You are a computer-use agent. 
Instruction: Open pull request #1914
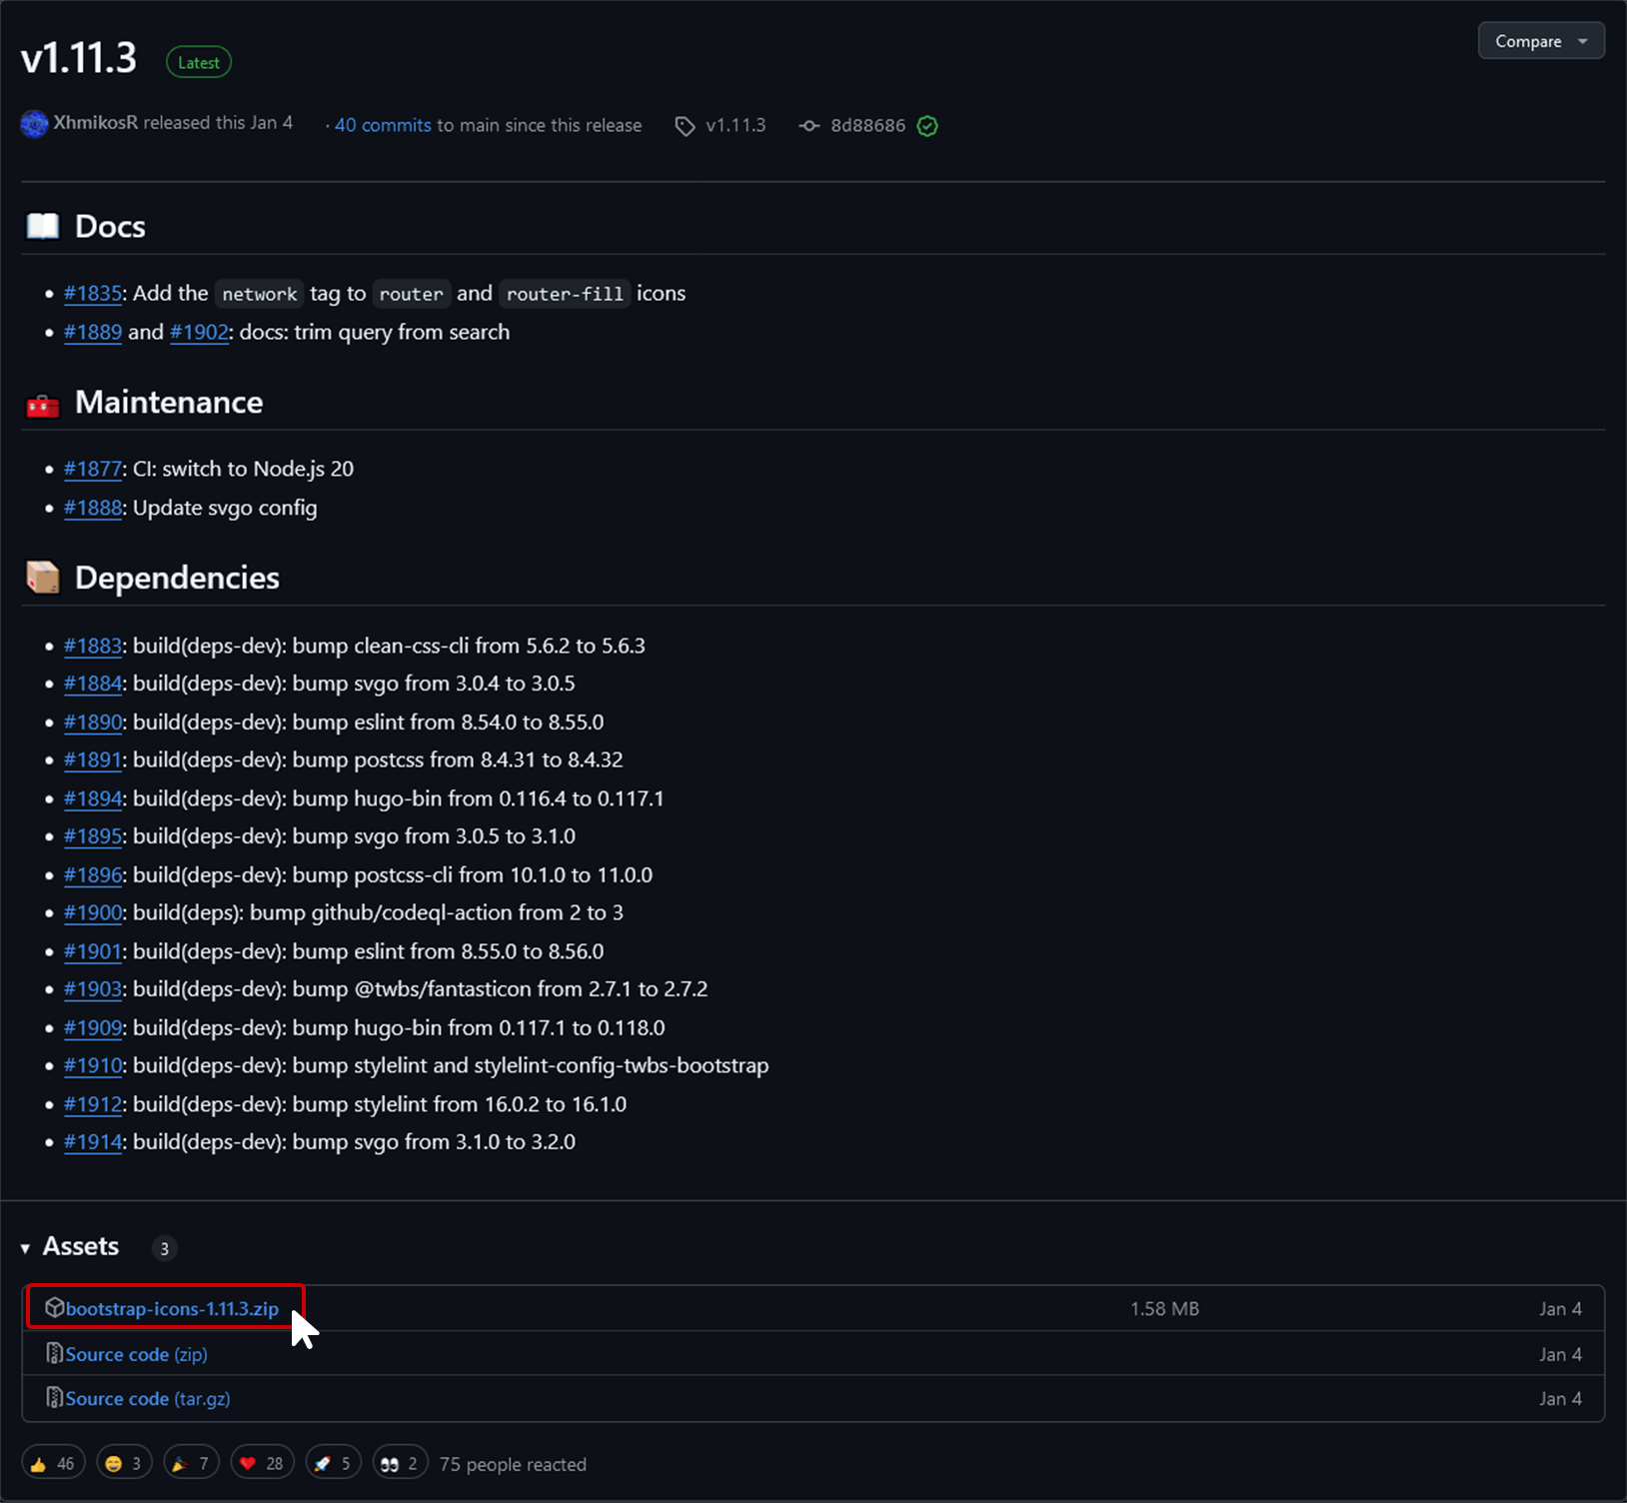(x=92, y=1141)
